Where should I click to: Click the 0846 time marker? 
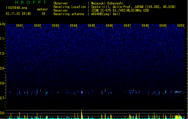tap(109, 26)
